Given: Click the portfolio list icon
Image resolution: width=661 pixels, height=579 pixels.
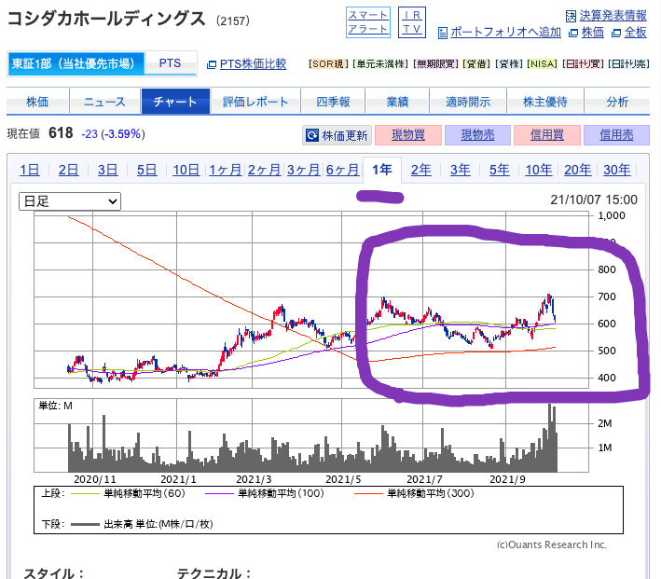Looking at the screenshot, I should click(x=443, y=33).
